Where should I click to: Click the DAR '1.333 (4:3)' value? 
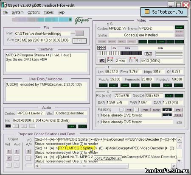[173, 103]
